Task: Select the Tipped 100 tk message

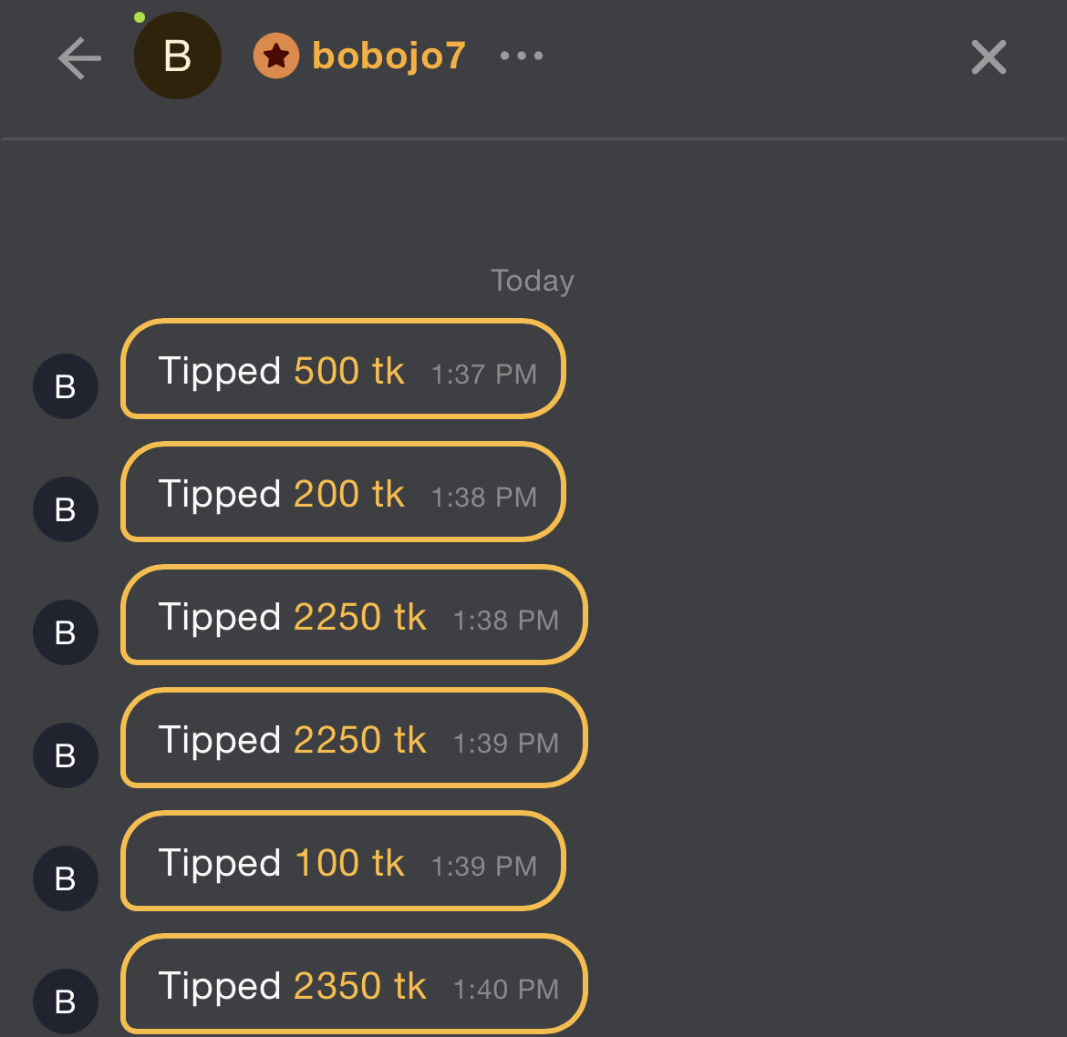Action: coord(343,861)
